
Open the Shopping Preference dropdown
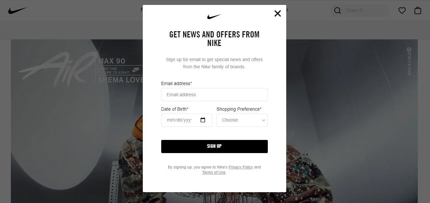tap(242, 120)
